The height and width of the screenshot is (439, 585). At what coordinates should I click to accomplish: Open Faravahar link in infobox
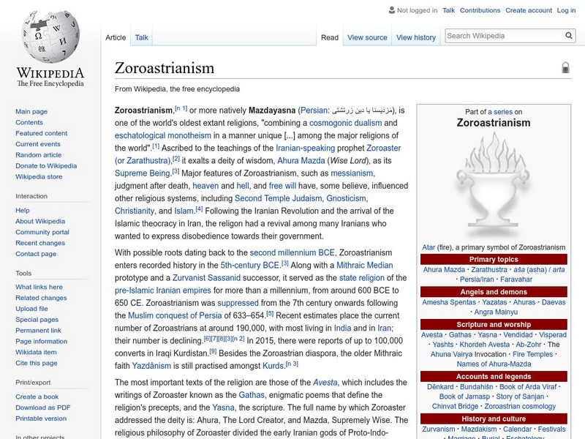[x=516, y=279]
